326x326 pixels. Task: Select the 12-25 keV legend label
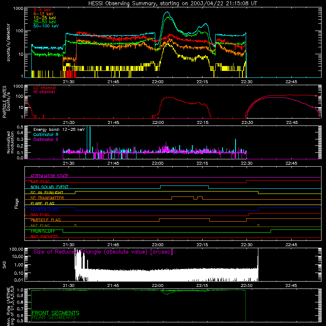pyautogui.click(x=45, y=18)
